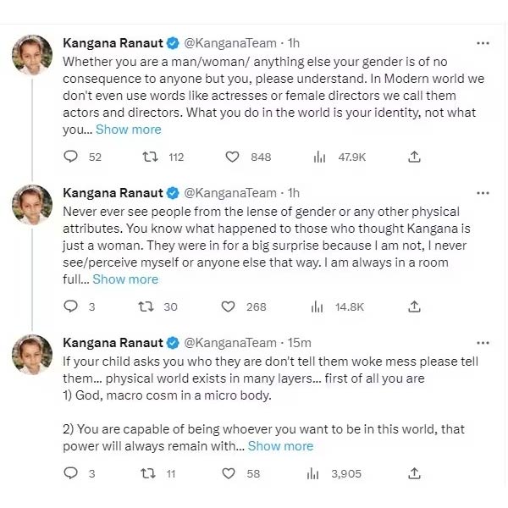Share the third tweet posted 15m ago
Screen dimensions: 508x508
[414, 473]
